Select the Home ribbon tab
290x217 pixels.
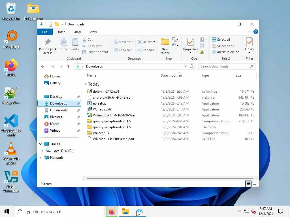(x=61, y=32)
